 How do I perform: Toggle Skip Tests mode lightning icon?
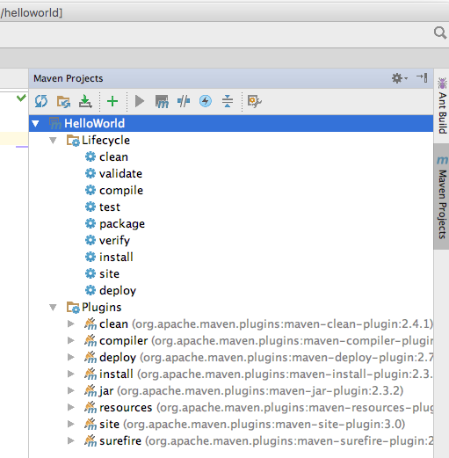206,101
